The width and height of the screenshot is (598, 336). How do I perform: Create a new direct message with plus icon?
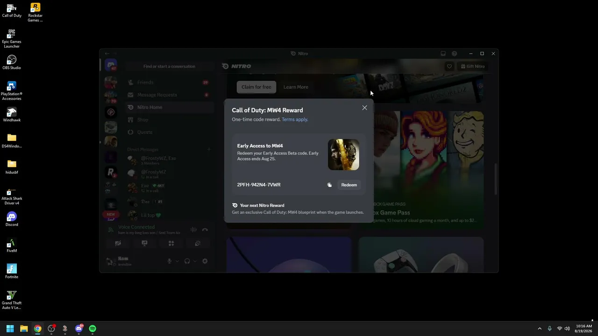(x=209, y=149)
